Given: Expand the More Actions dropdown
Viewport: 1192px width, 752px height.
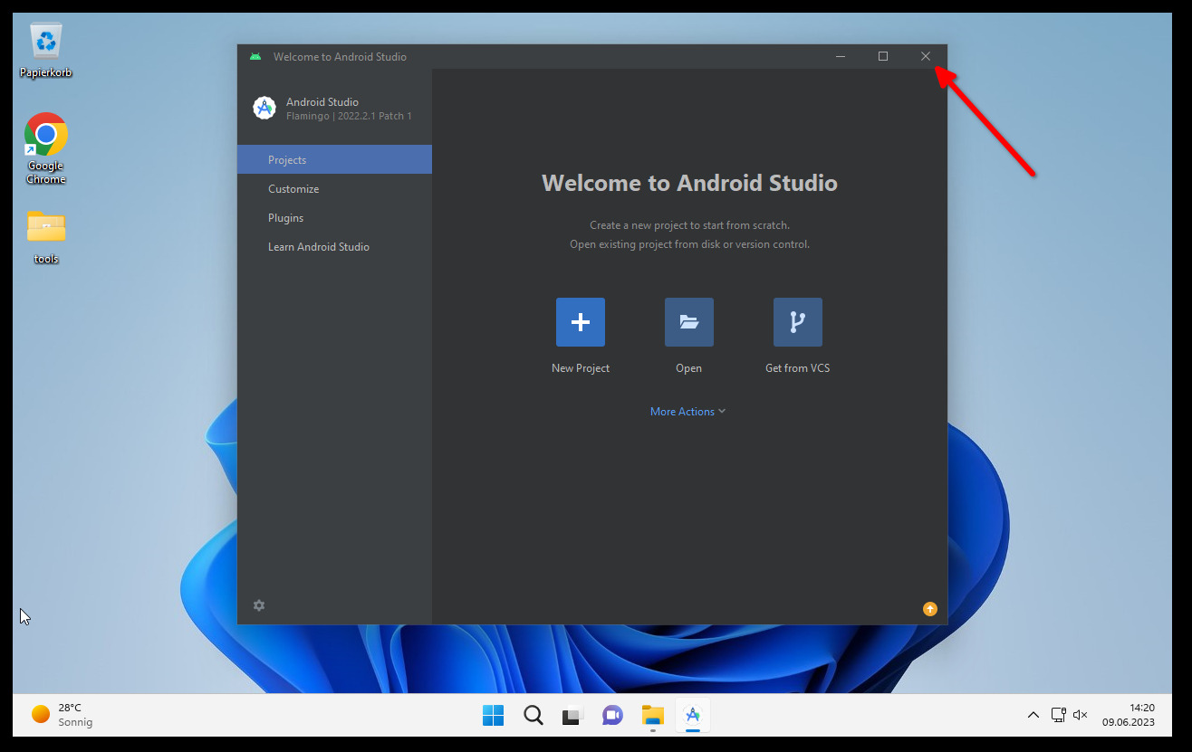Looking at the screenshot, I should [x=688, y=412].
